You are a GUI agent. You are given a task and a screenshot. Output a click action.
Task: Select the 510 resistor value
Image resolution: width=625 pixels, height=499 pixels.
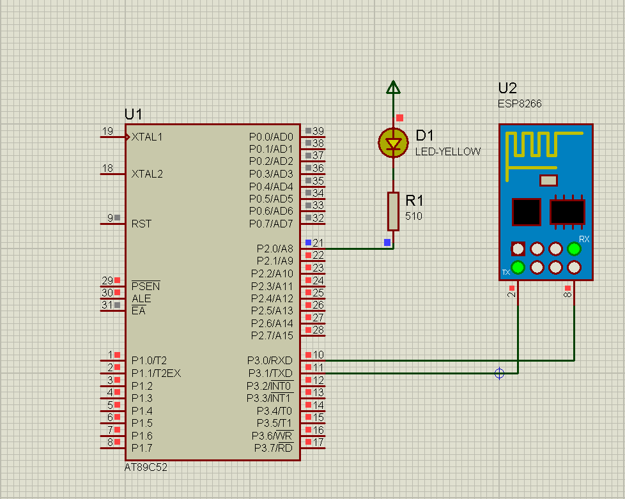[413, 216]
